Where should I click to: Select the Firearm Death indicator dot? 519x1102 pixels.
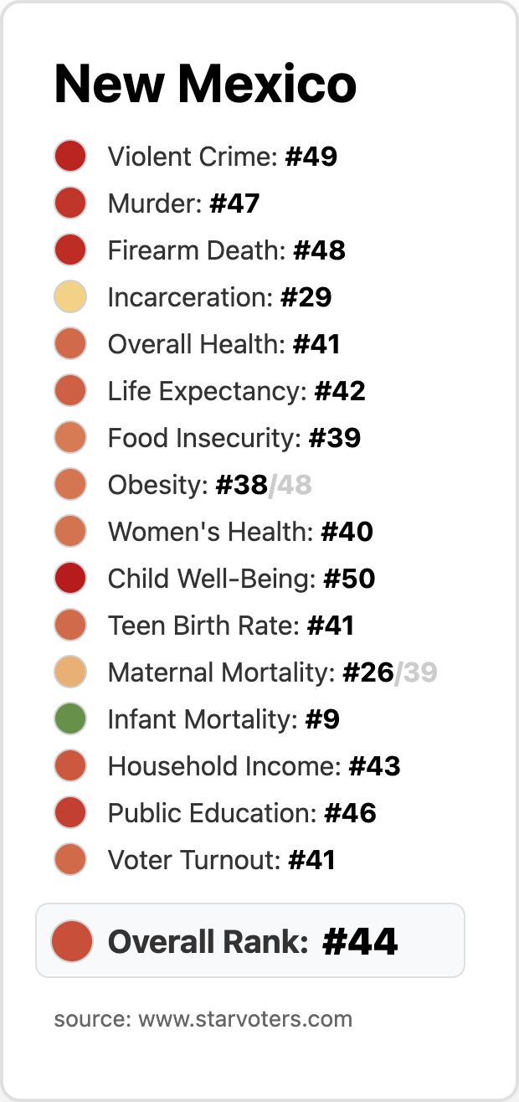tap(70, 250)
